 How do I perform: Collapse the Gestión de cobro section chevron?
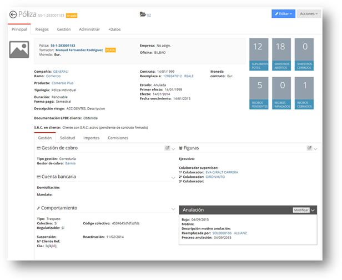pyautogui.click(x=173, y=149)
